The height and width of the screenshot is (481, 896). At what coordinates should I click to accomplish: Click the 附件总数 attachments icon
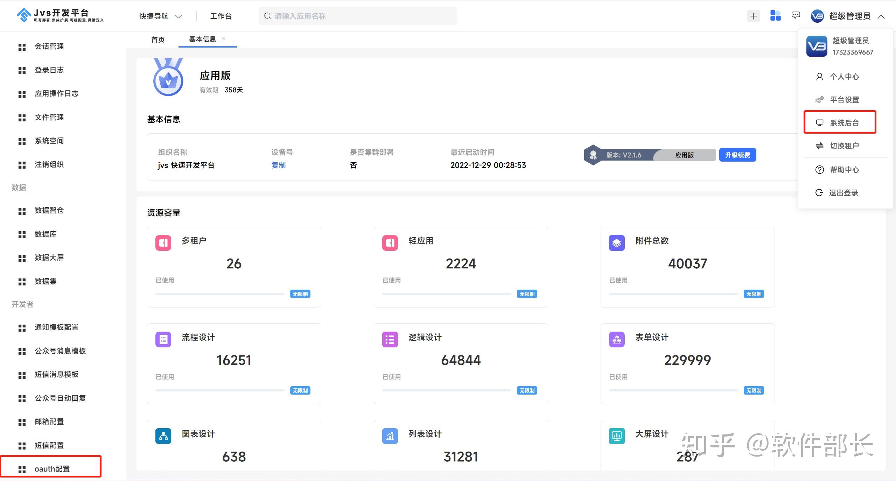[616, 242]
